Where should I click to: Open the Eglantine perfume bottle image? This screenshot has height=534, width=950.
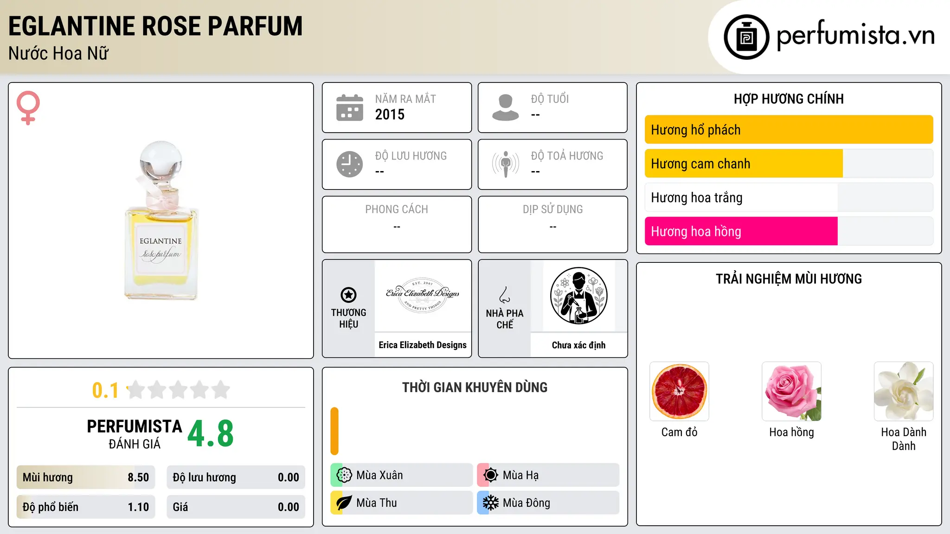[x=161, y=221]
